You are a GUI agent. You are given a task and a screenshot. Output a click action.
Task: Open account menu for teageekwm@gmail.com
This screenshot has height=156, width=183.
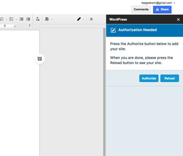[158, 3]
